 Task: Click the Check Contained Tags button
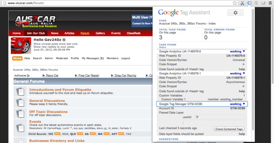pyautogui.click(x=229, y=129)
